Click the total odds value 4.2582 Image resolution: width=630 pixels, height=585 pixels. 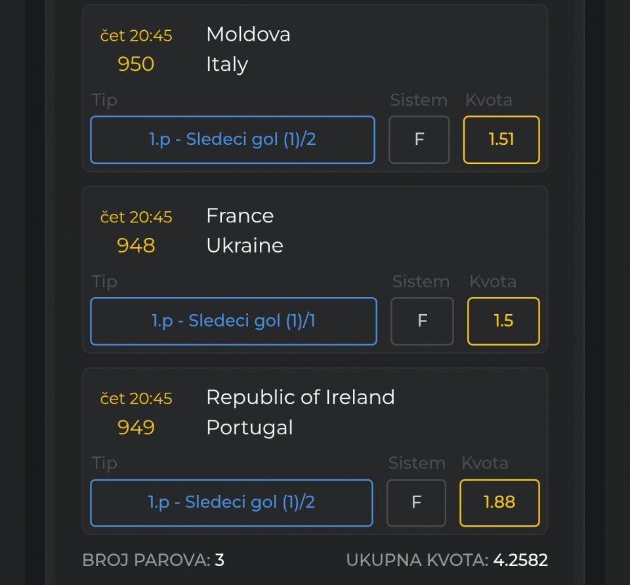520,560
